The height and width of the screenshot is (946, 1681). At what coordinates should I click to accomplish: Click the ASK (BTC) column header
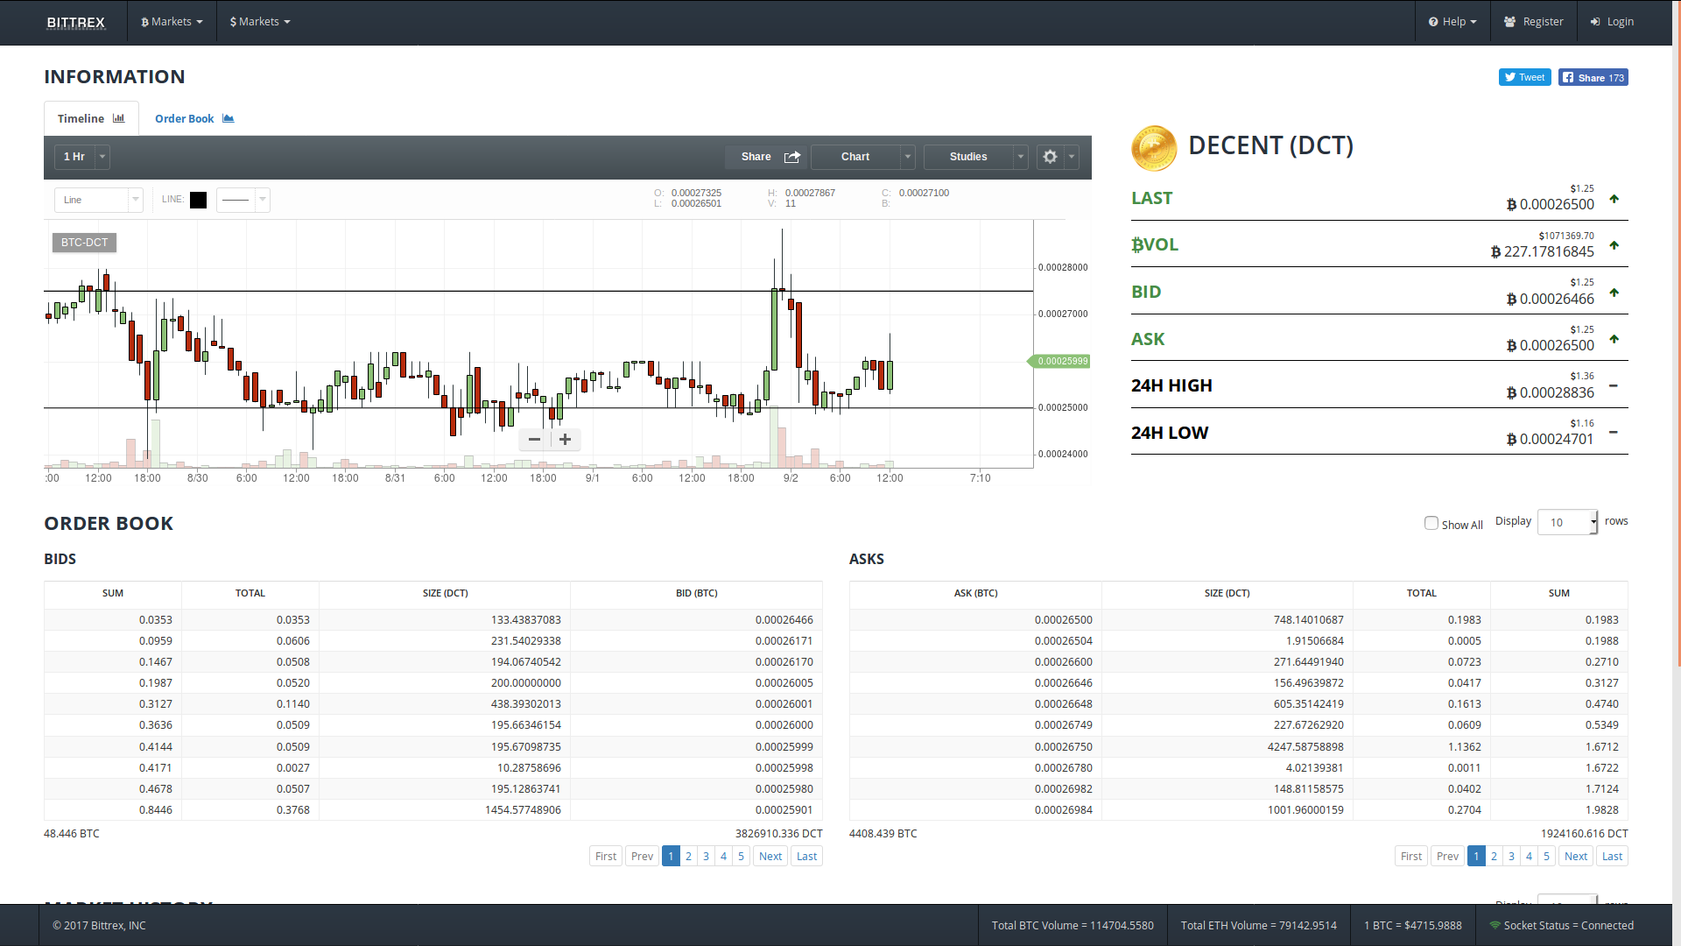click(976, 593)
